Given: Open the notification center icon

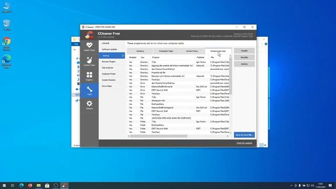Looking at the screenshot, I should point(330,185).
